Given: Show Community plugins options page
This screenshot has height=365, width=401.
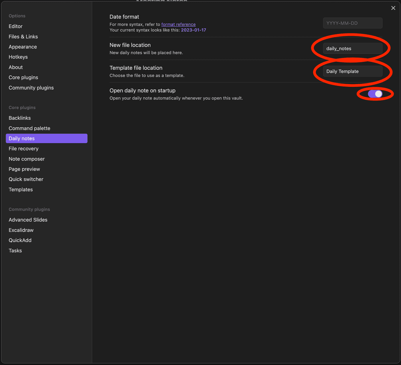Looking at the screenshot, I should [x=31, y=88].
